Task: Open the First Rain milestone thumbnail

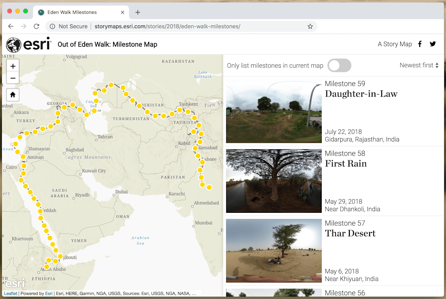Action: [x=273, y=181]
